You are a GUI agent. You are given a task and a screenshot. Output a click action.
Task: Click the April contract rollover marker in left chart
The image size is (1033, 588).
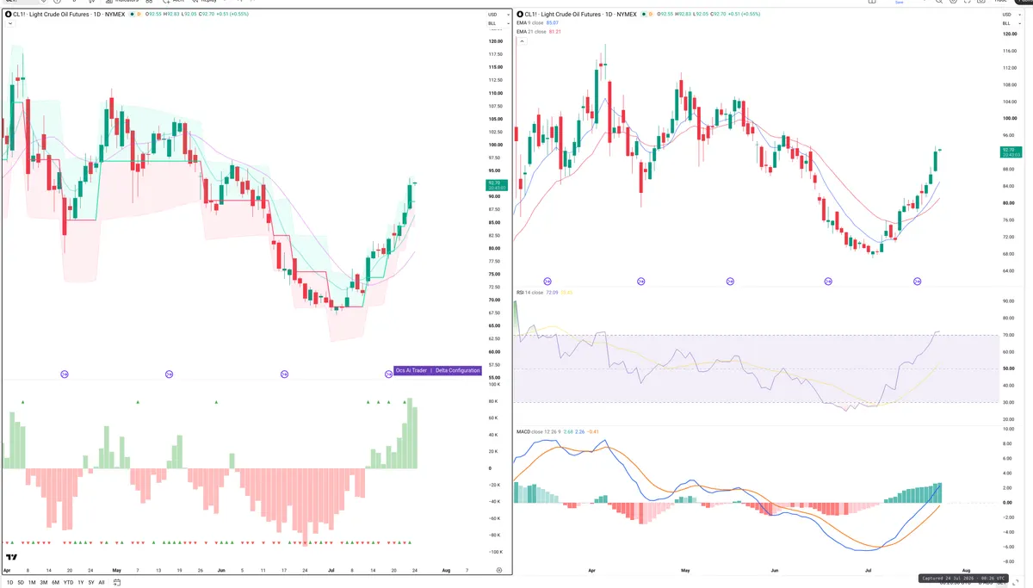pyautogui.click(x=64, y=374)
